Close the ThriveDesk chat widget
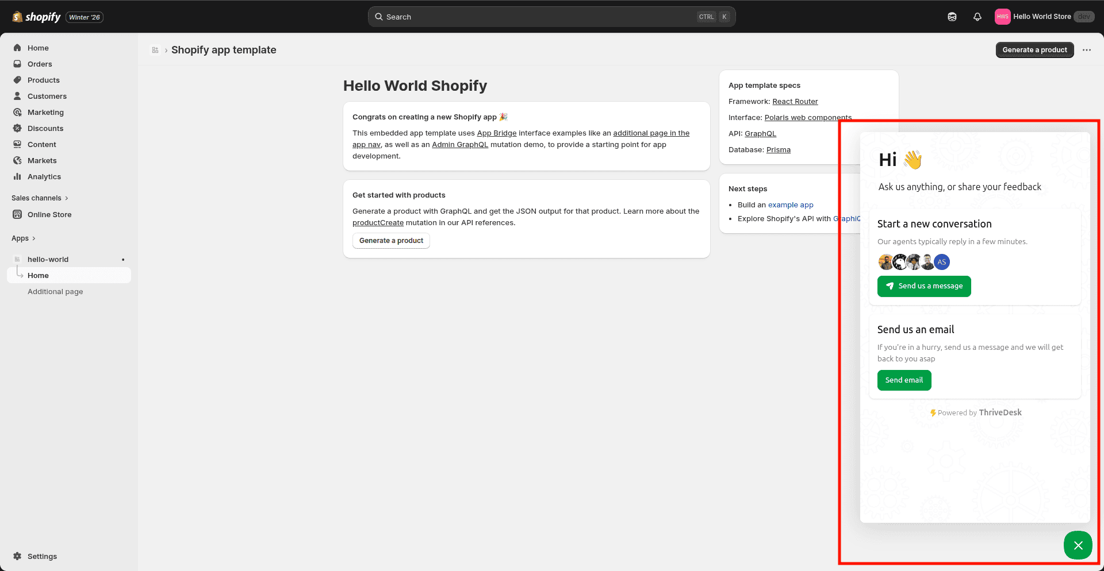Viewport: 1104px width, 571px height. (x=1078, y=545)
